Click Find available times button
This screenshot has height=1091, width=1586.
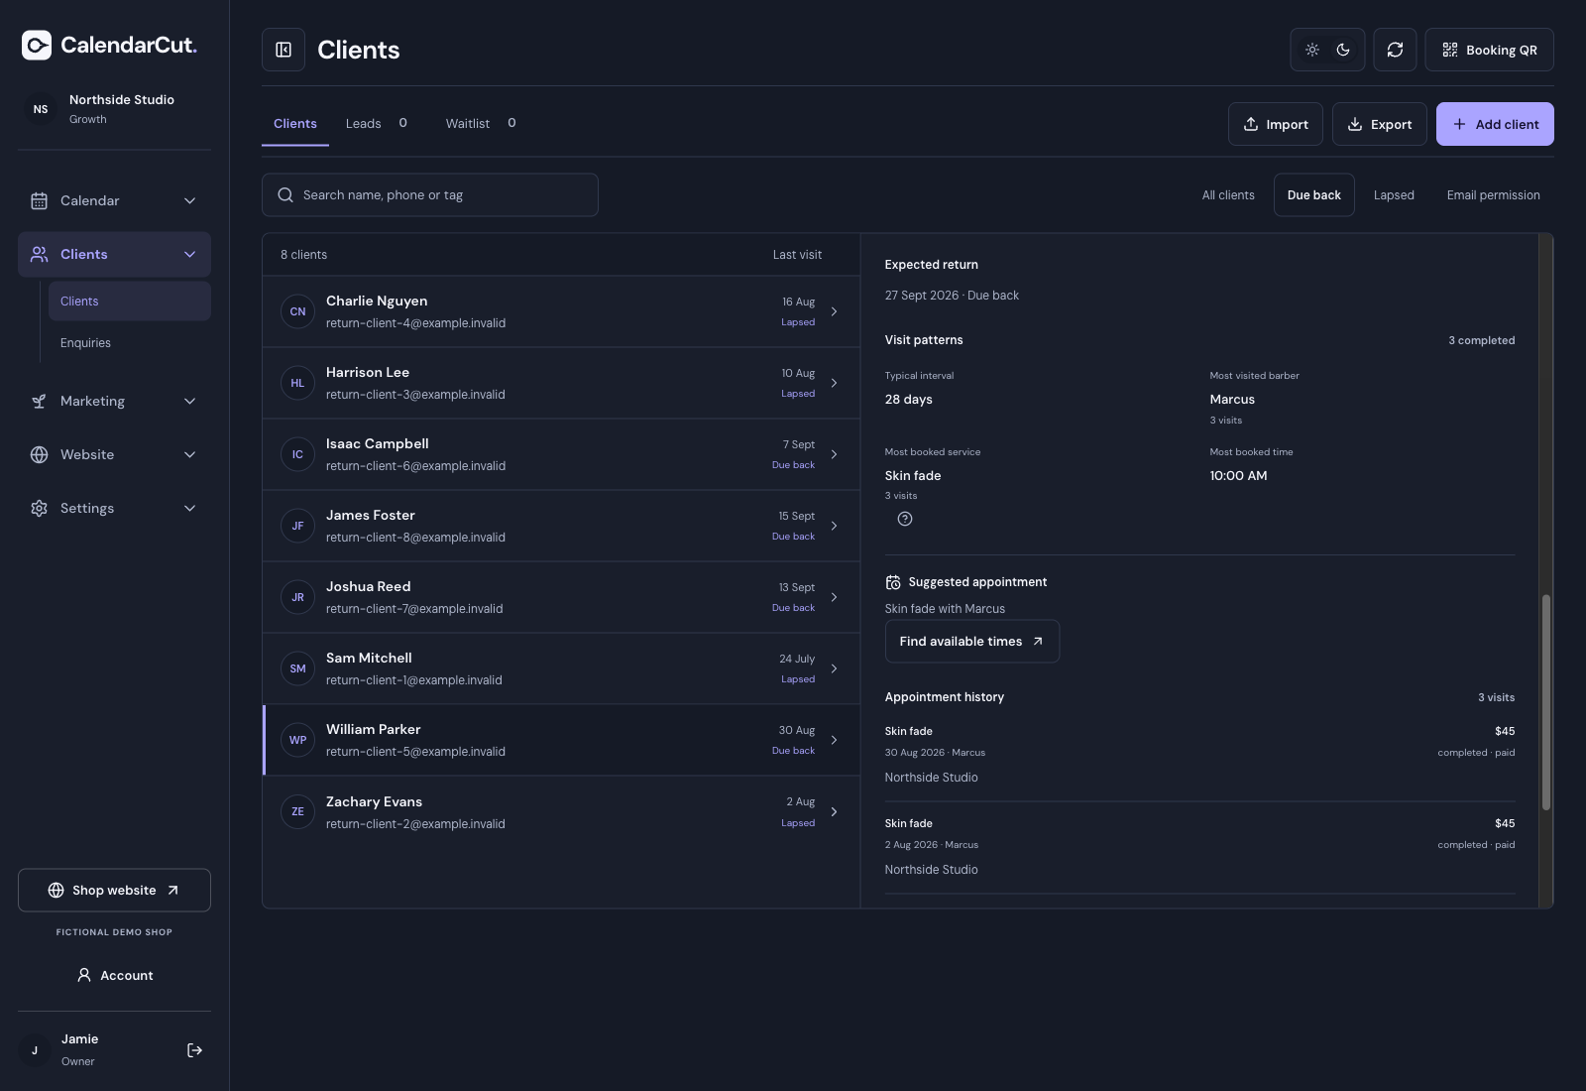(972, 642)
